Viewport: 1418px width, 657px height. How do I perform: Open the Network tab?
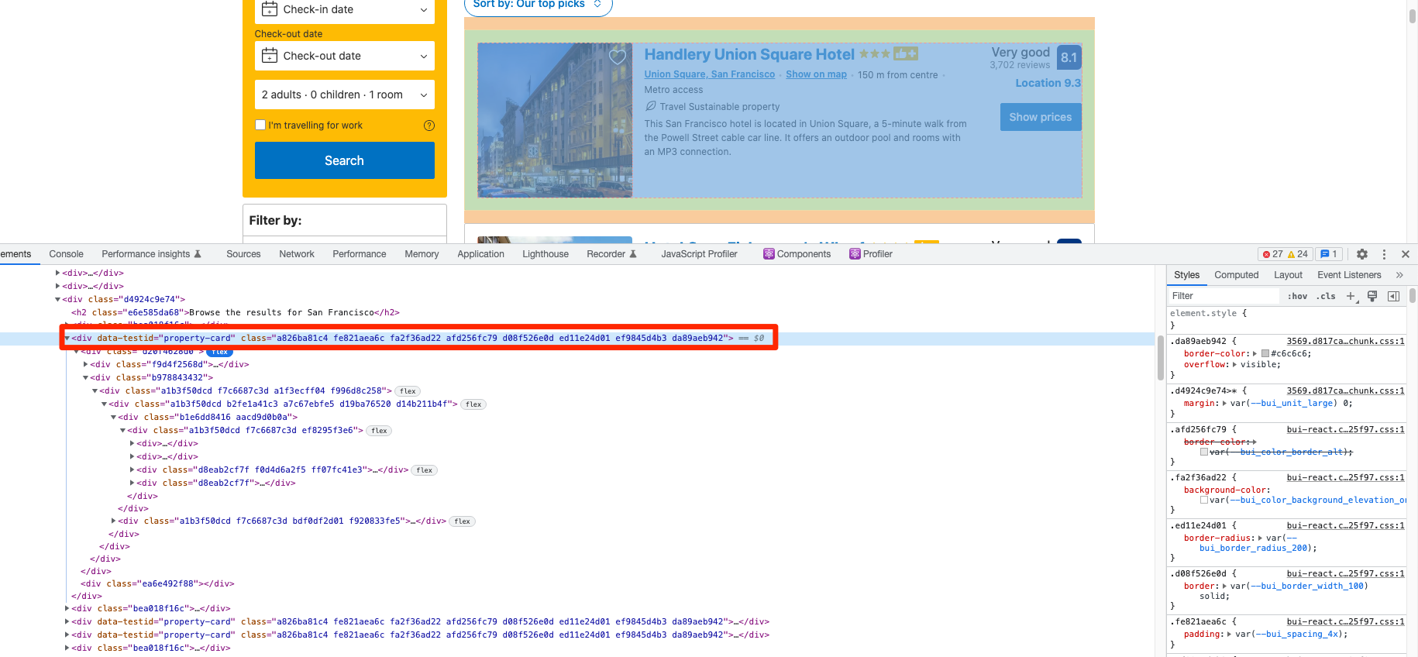pyautogui.click(x=297, y=254)
